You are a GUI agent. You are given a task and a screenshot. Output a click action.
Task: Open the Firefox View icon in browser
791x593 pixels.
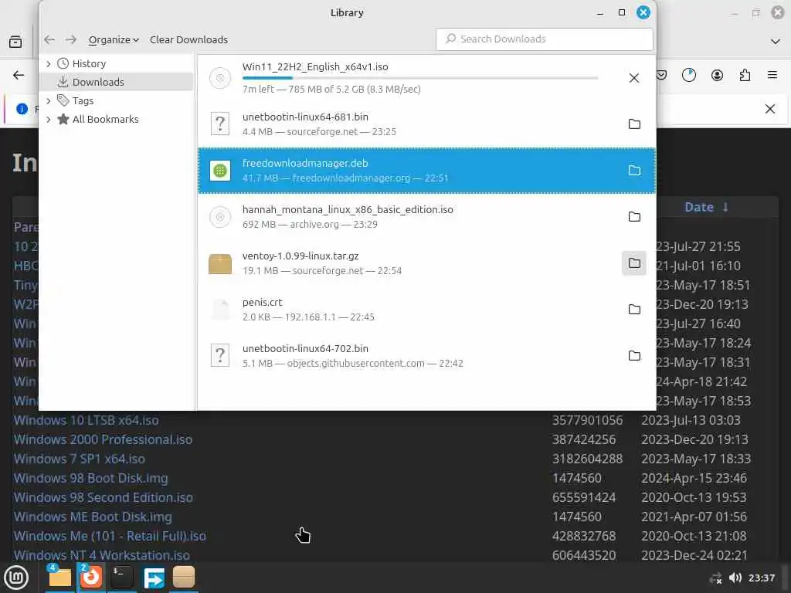tap(15, 42)
